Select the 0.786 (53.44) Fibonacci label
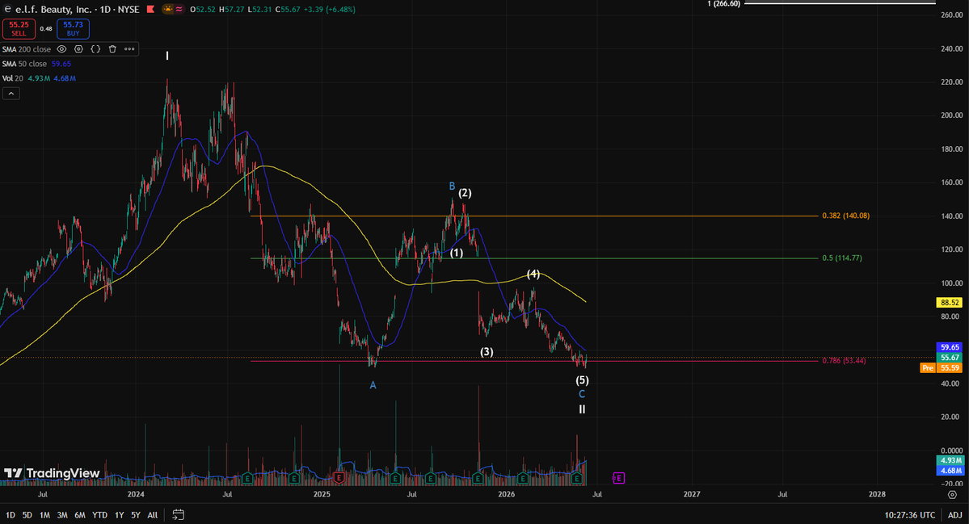 844,360
